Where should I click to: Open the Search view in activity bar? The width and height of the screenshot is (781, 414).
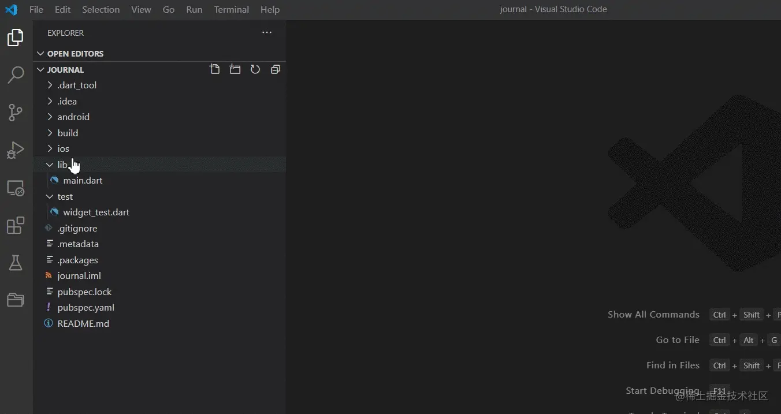pos(16,75)
